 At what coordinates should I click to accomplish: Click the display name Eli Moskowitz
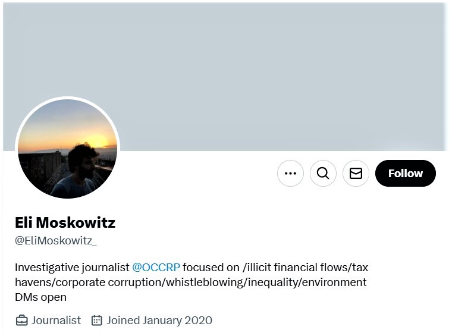point(65,222)
